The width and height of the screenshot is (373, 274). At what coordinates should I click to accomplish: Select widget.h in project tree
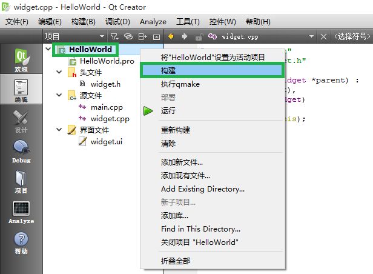105,84
